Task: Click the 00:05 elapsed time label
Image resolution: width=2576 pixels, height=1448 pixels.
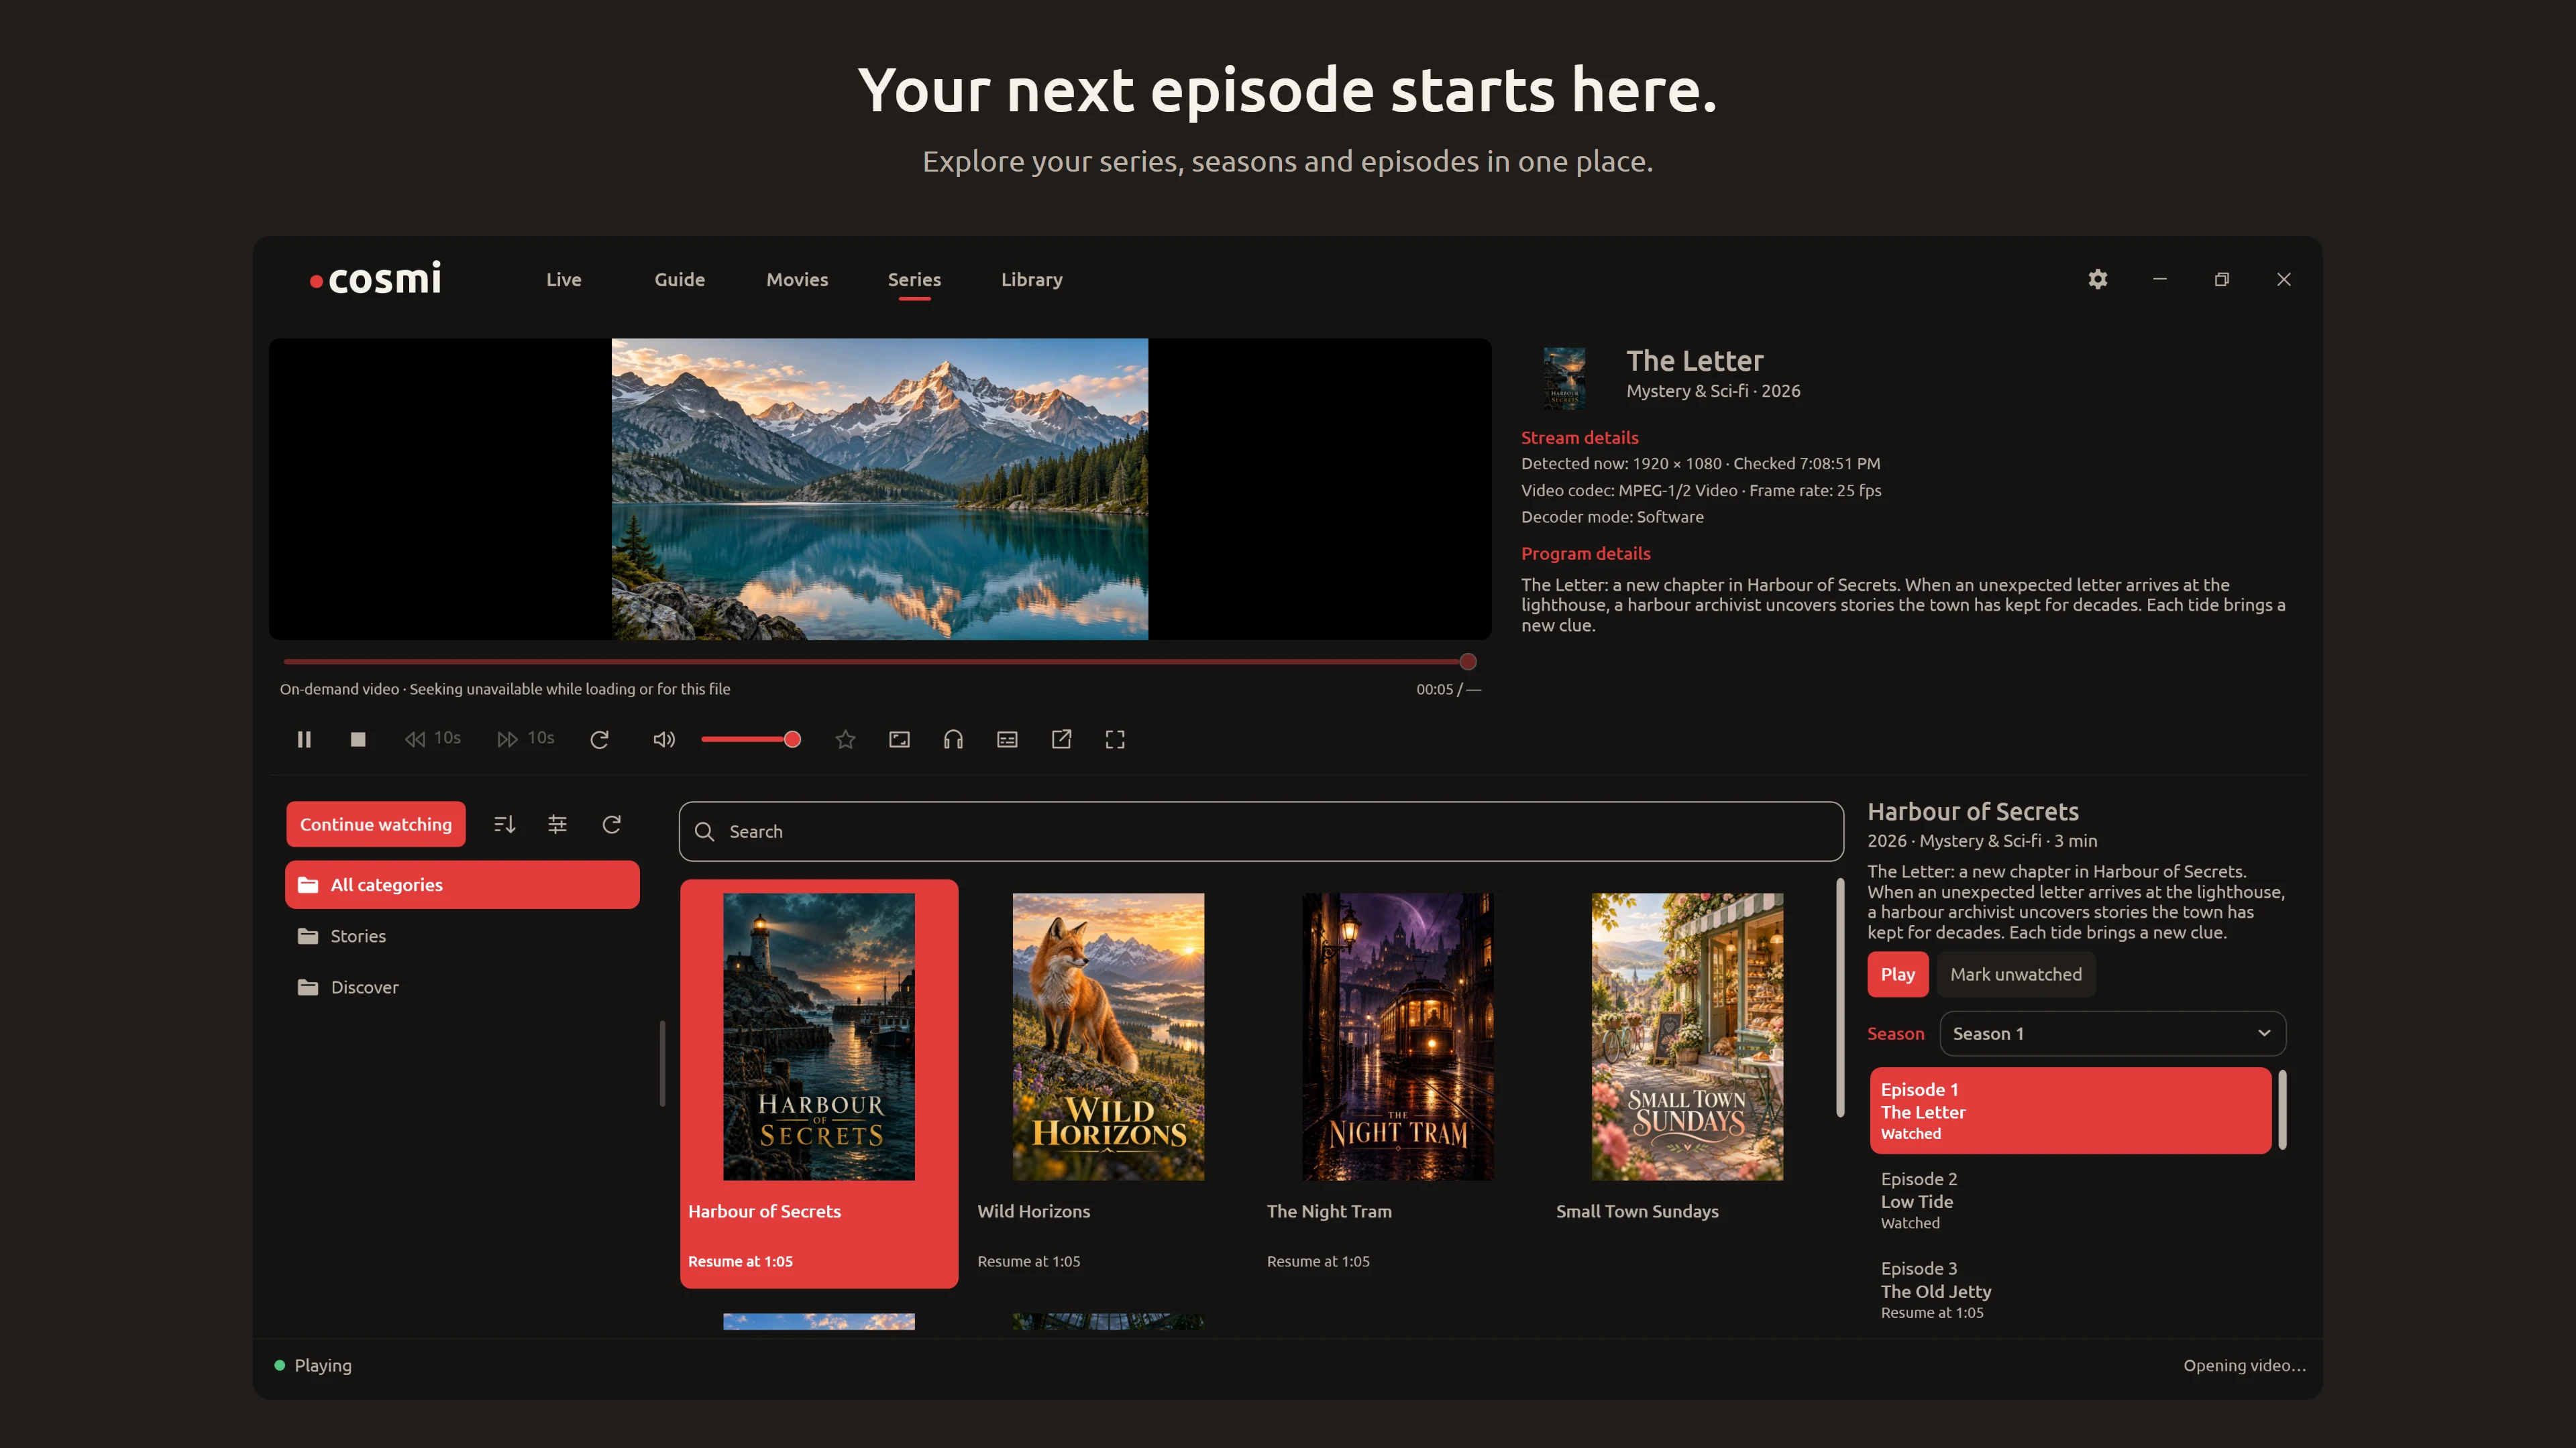Action: click(x=1434, y=690)
